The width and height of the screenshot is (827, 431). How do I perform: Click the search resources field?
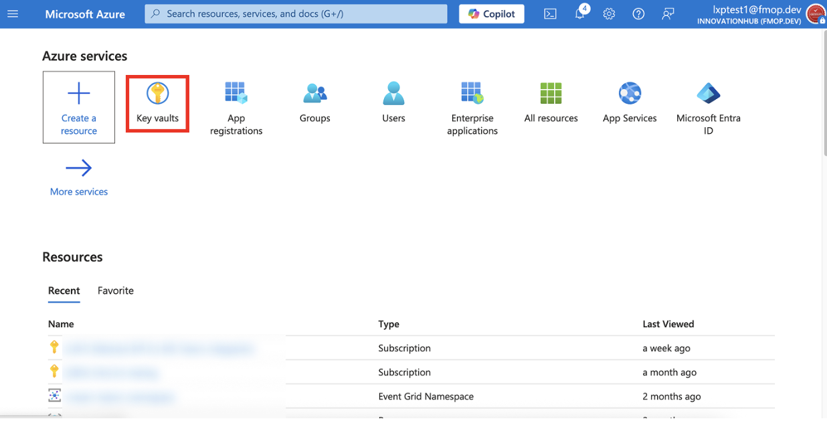point(296,13)
